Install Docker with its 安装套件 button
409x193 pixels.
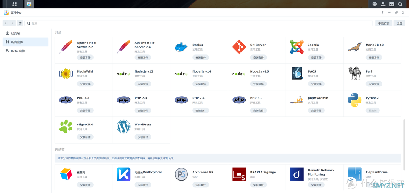[201, 57]
